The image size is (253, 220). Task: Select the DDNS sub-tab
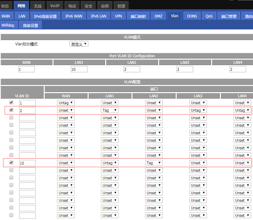coord(192,16)
